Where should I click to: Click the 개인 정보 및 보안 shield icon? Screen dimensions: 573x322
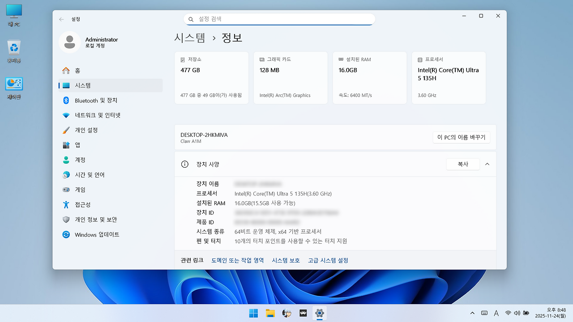[x=66, y=220]
